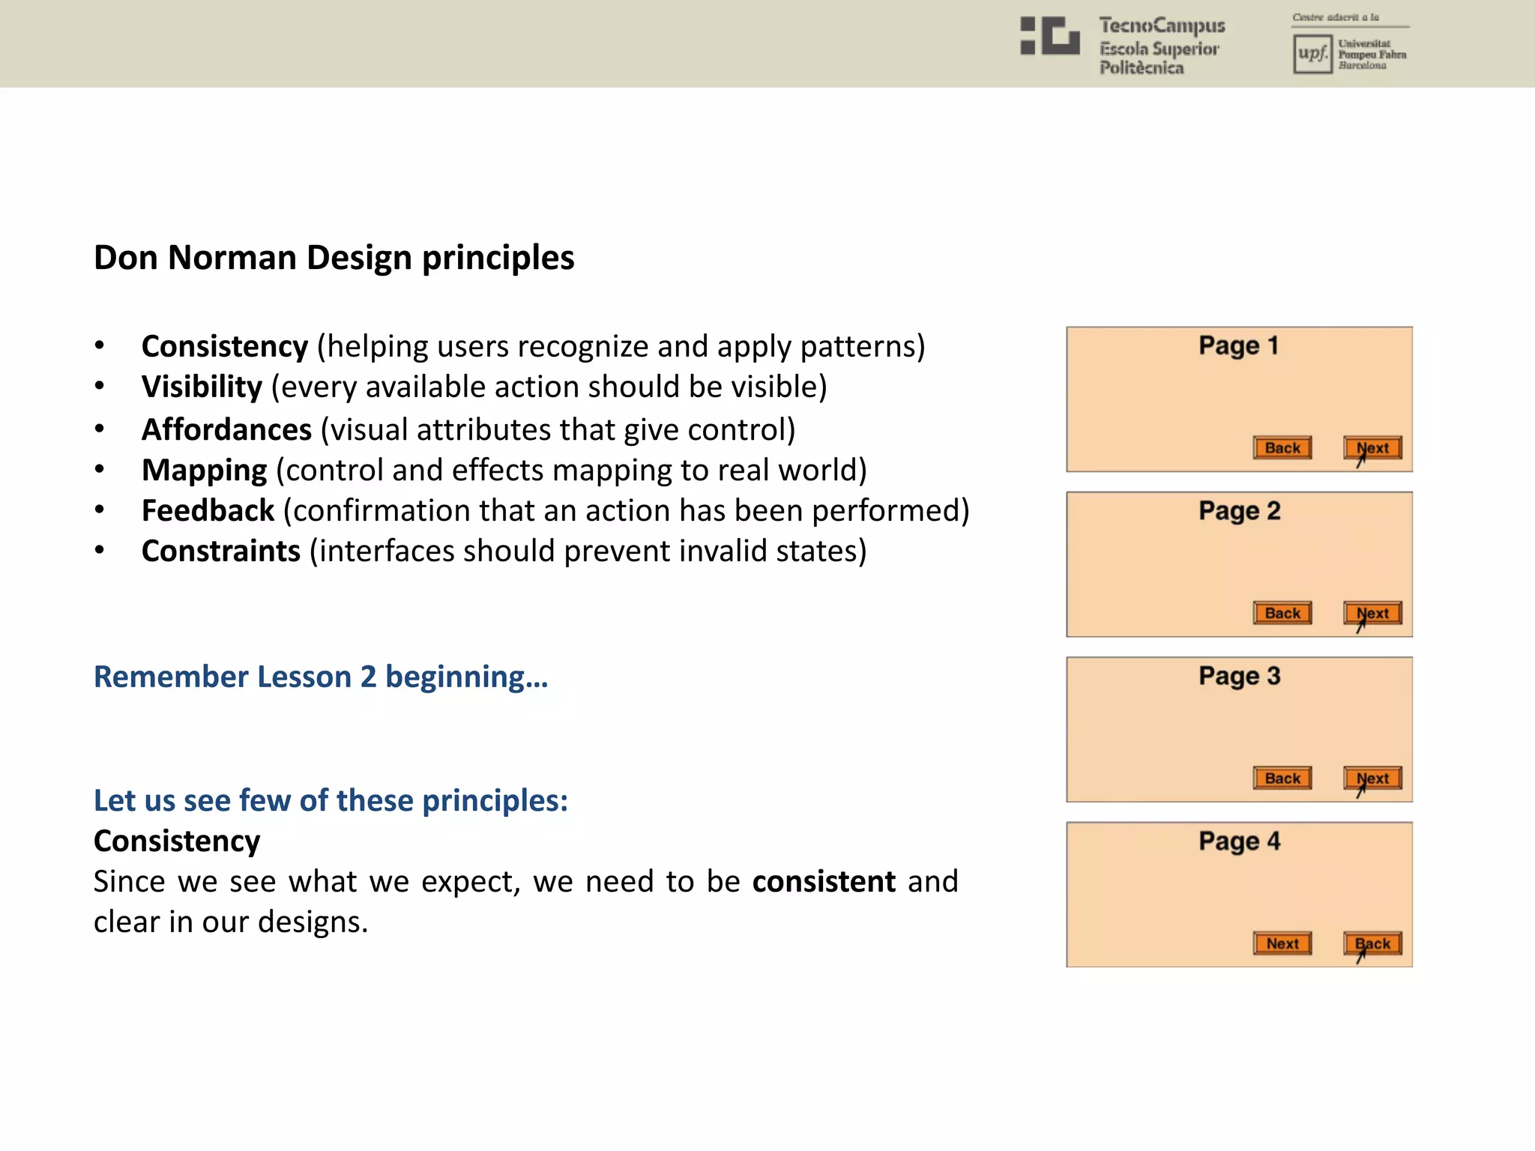Click (visual attributes that give control)

tap(558, 430)
